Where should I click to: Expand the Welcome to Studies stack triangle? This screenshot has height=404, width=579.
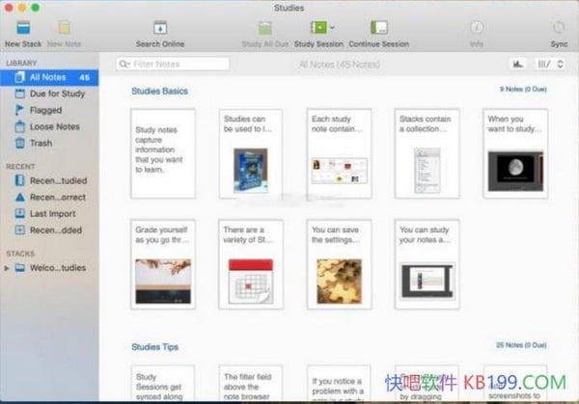point(8,268)
